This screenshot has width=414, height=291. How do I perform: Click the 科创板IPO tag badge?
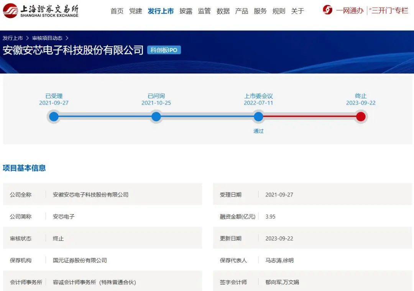pos(164,50)
